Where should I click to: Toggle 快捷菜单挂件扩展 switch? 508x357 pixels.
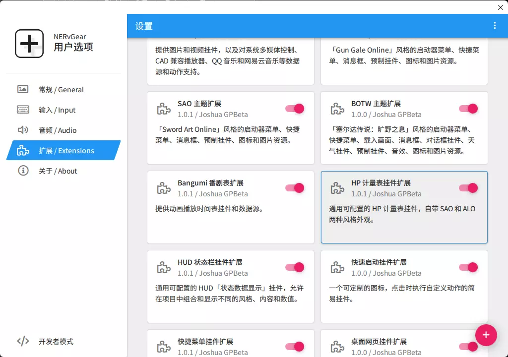click(x=295, y=347)
